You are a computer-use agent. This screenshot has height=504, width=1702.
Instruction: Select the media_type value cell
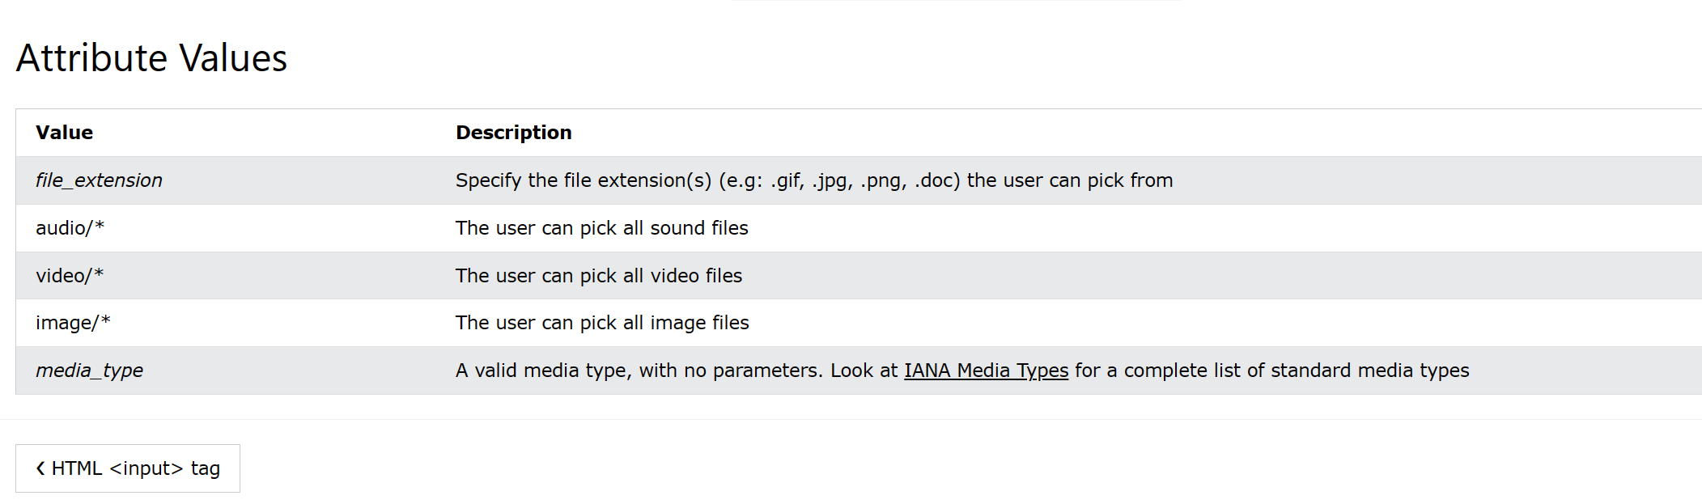coord(89,370)
